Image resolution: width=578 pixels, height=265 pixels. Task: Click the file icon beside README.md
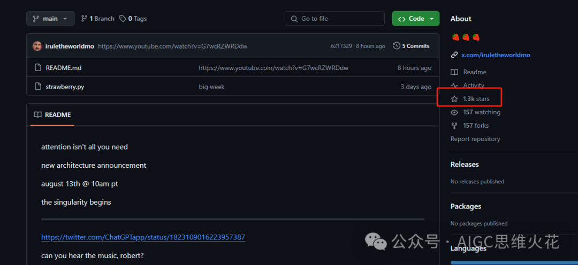[x=37, y=68]
